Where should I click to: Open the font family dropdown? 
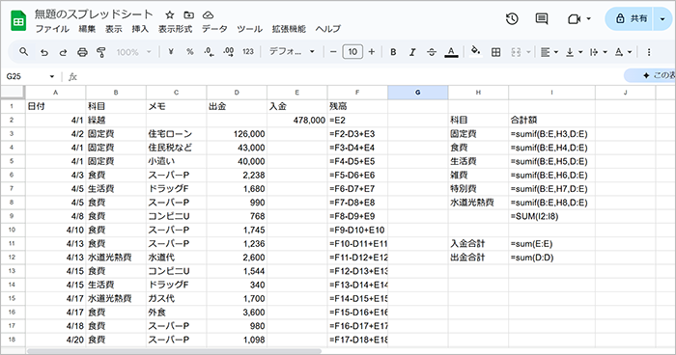tap(292, 52)
